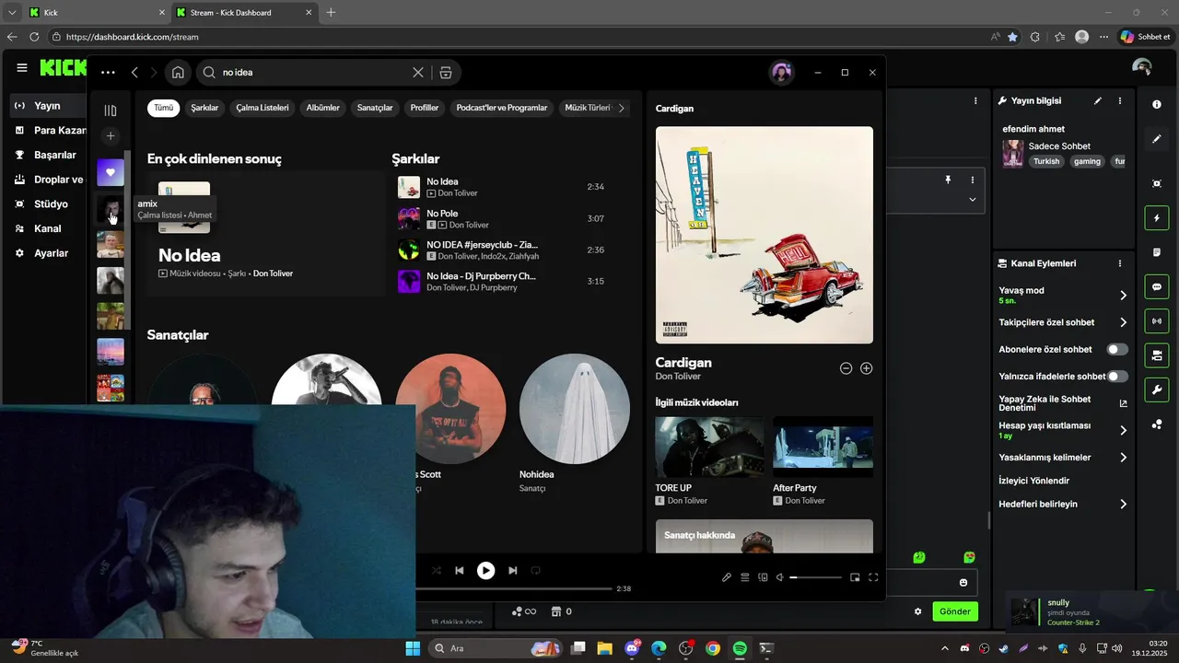Open Liked Songs heart tile
The image size is (1179, 663).
pyautogui.click(x=111, y=172)
